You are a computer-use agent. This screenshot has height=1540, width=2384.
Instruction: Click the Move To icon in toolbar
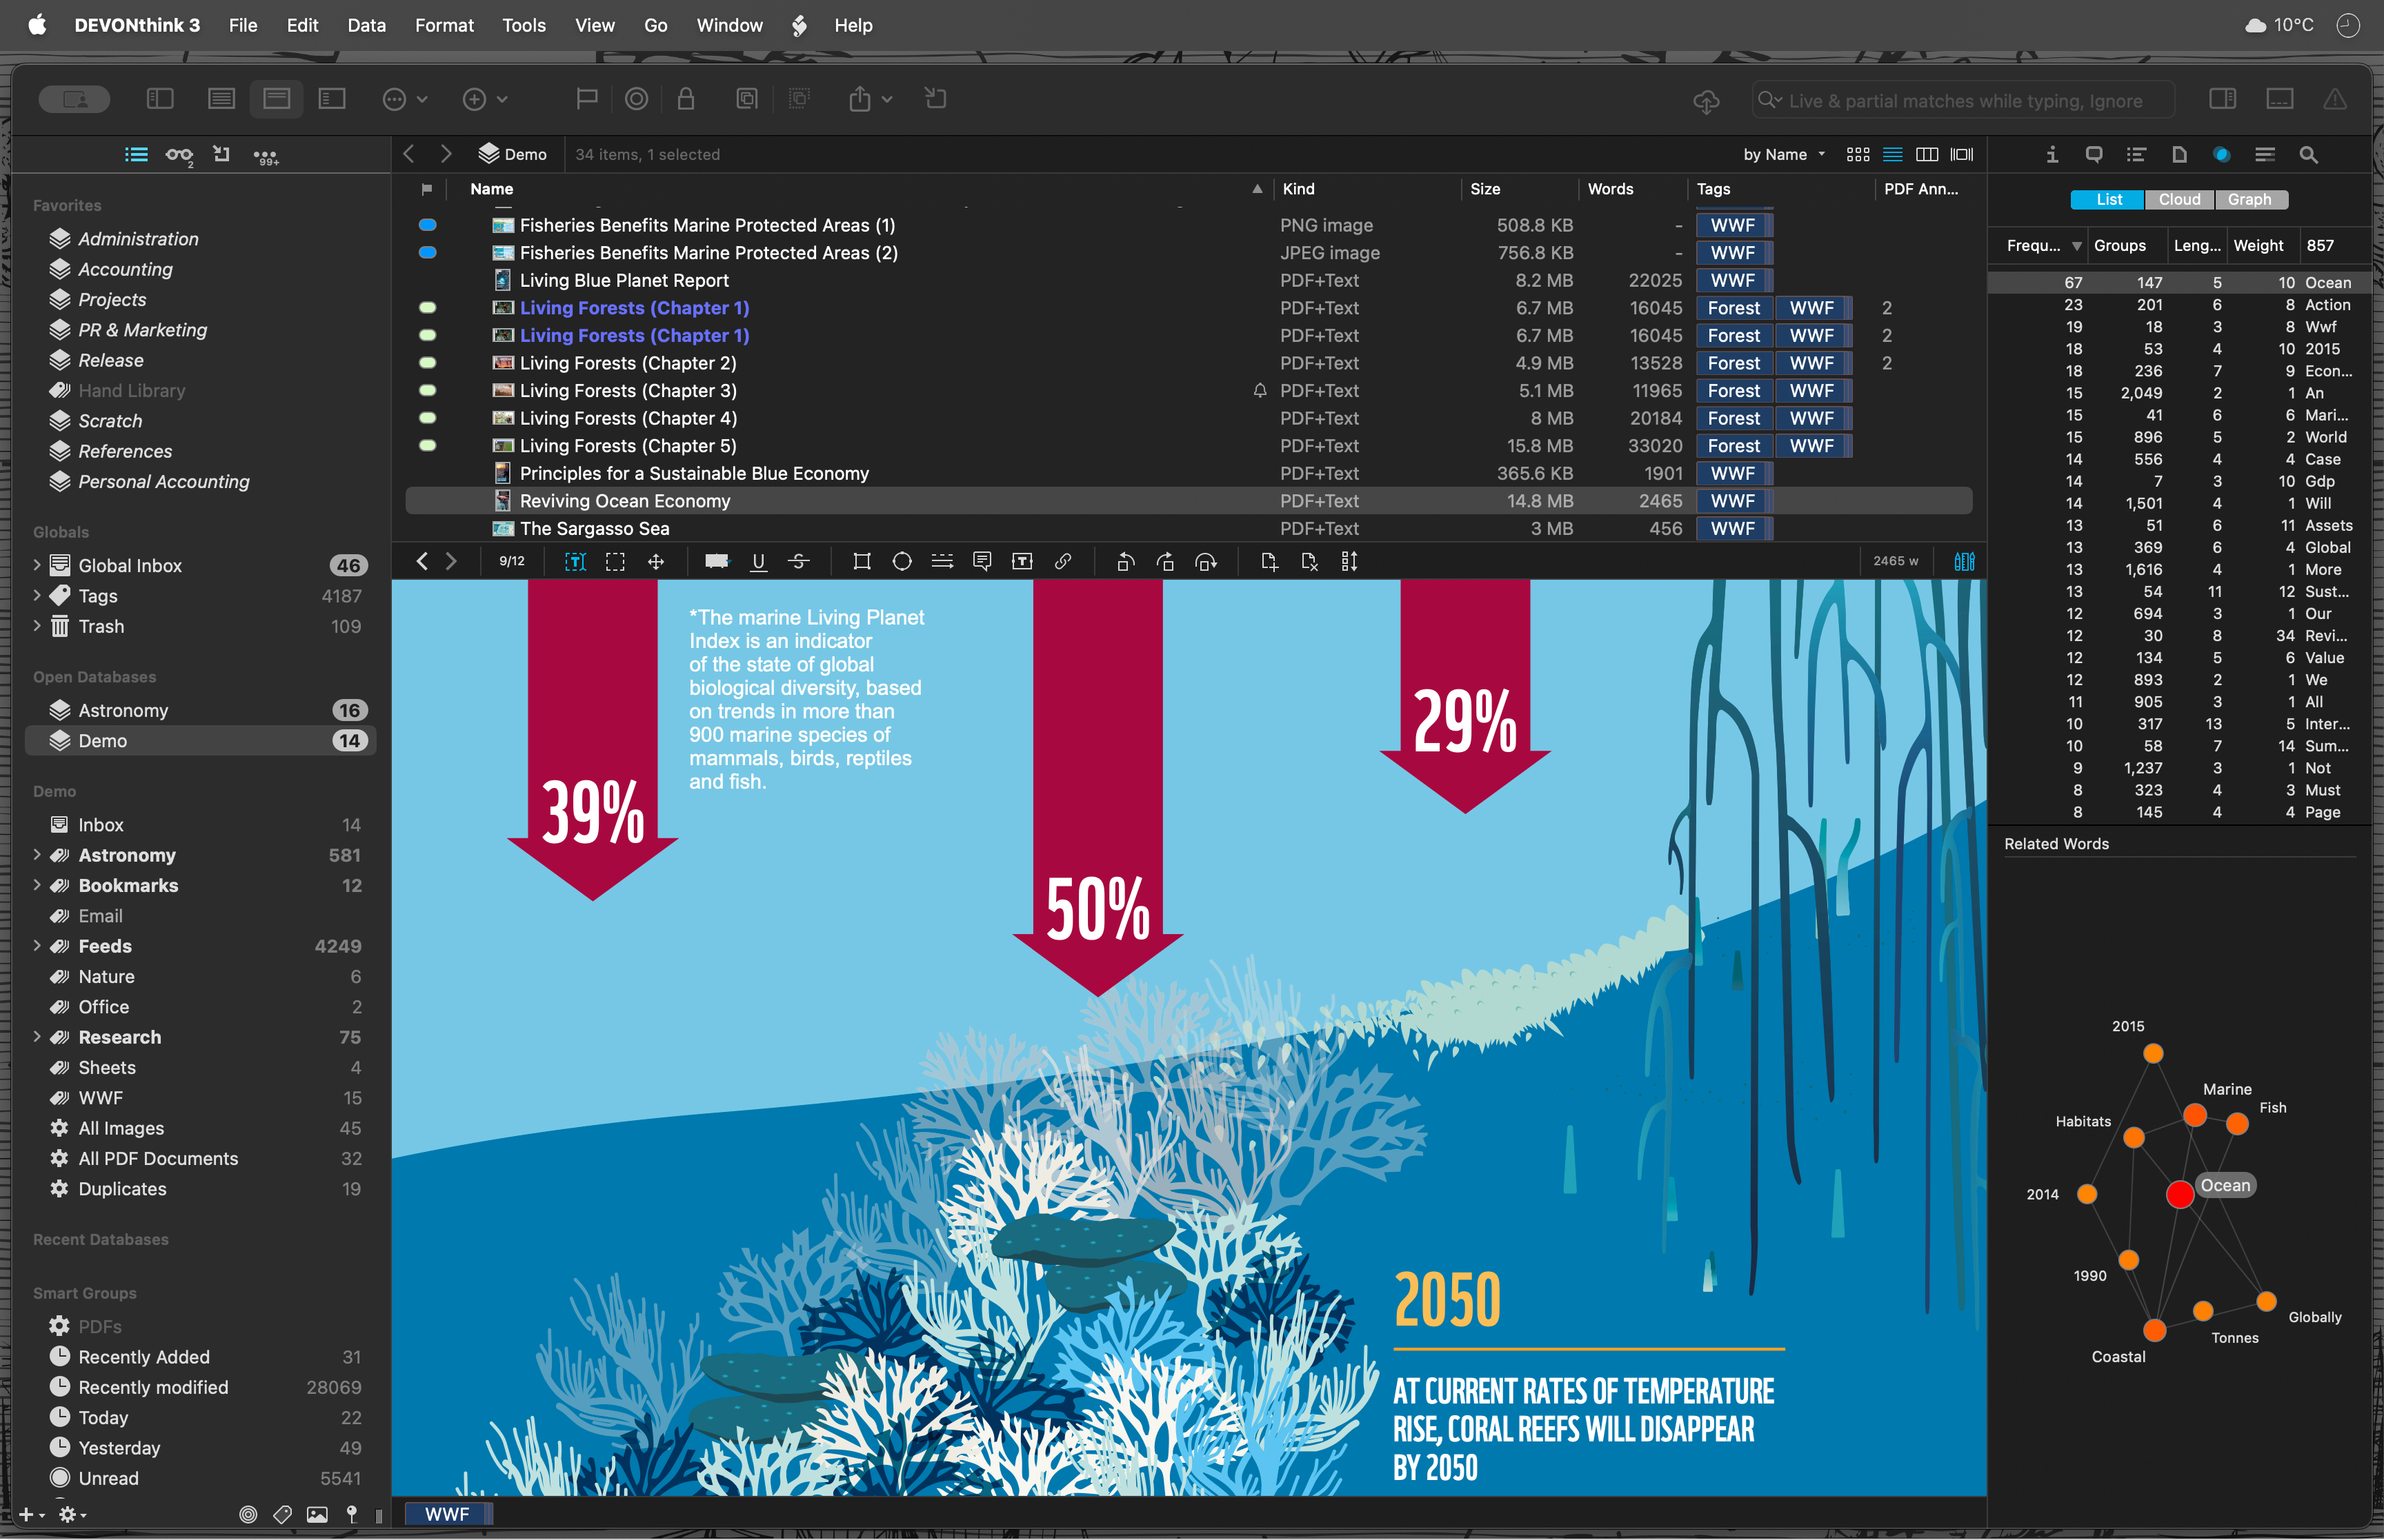coord(935,99)
